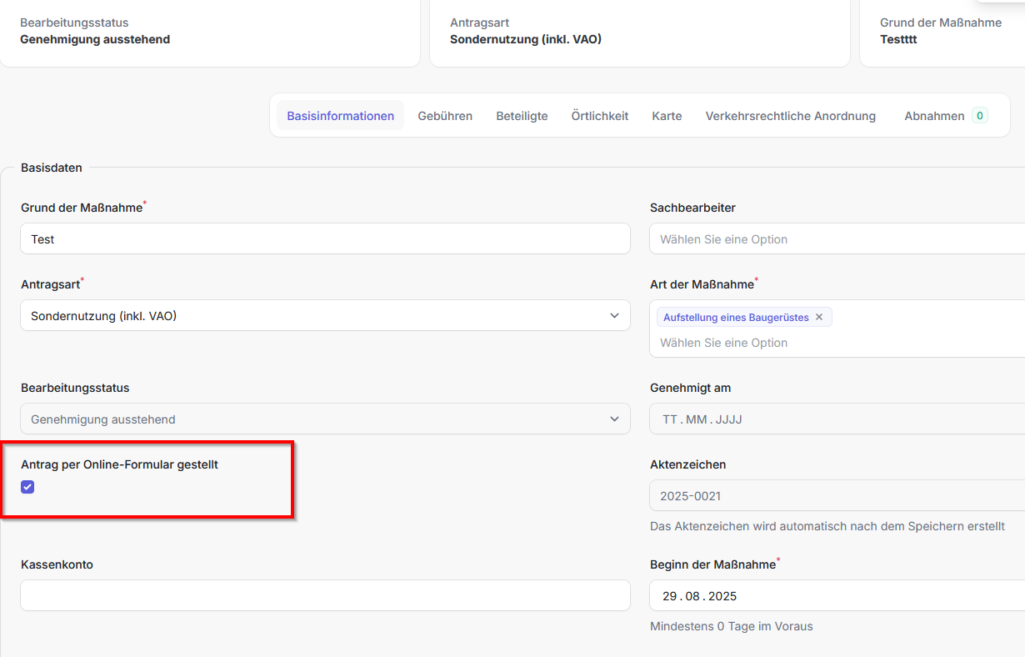Select the day in Beginn der Maßnahme
The height and width of the screenshot is (657, 1025).
coord(670,596)
